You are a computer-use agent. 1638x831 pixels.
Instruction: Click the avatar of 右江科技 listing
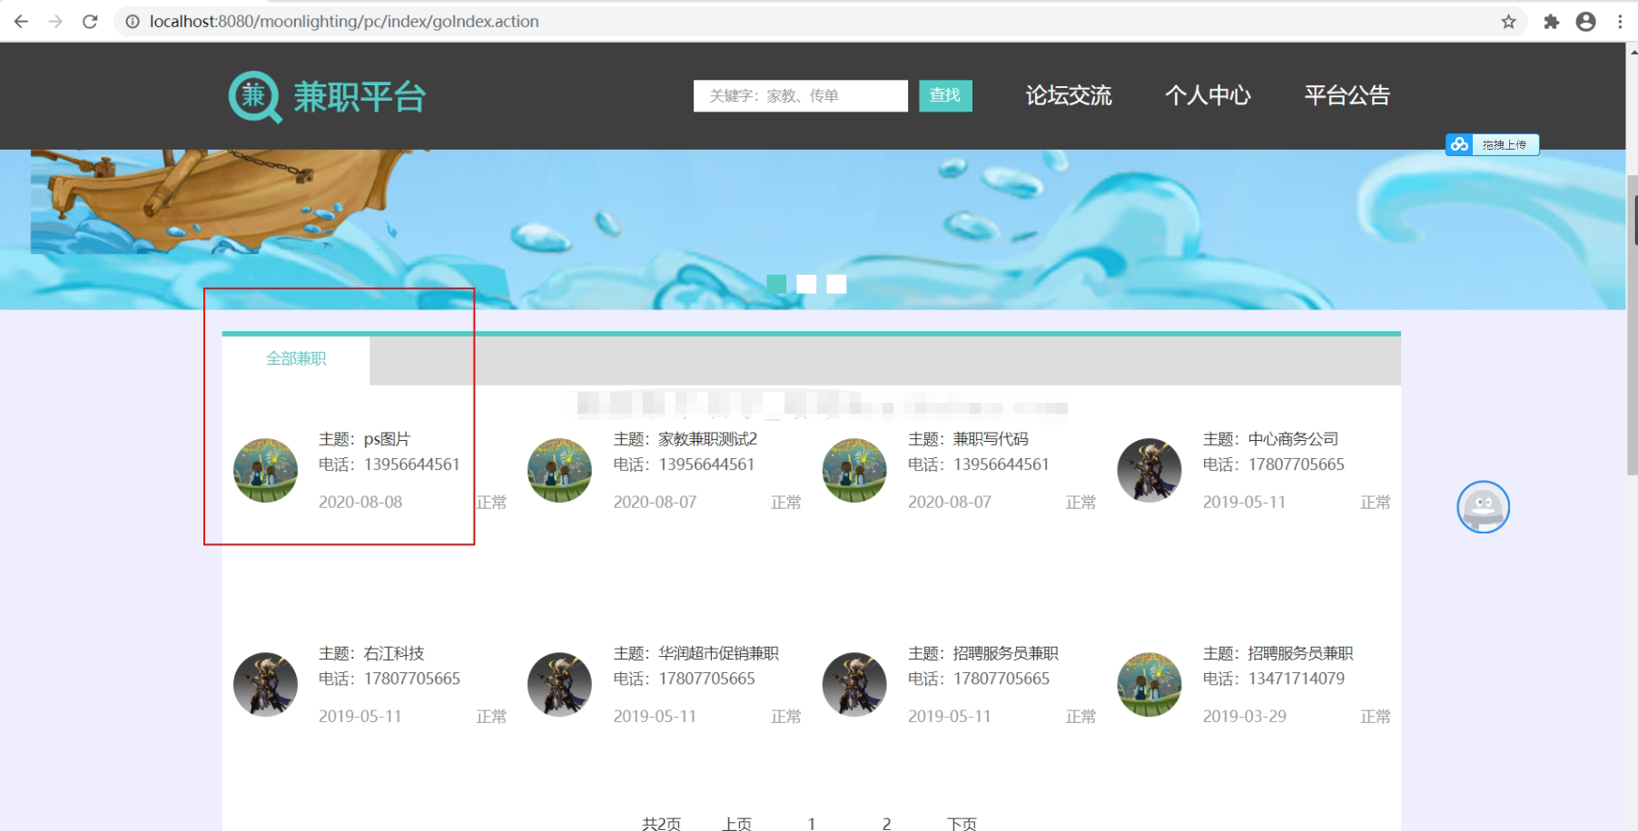click(x=265, y=684)
